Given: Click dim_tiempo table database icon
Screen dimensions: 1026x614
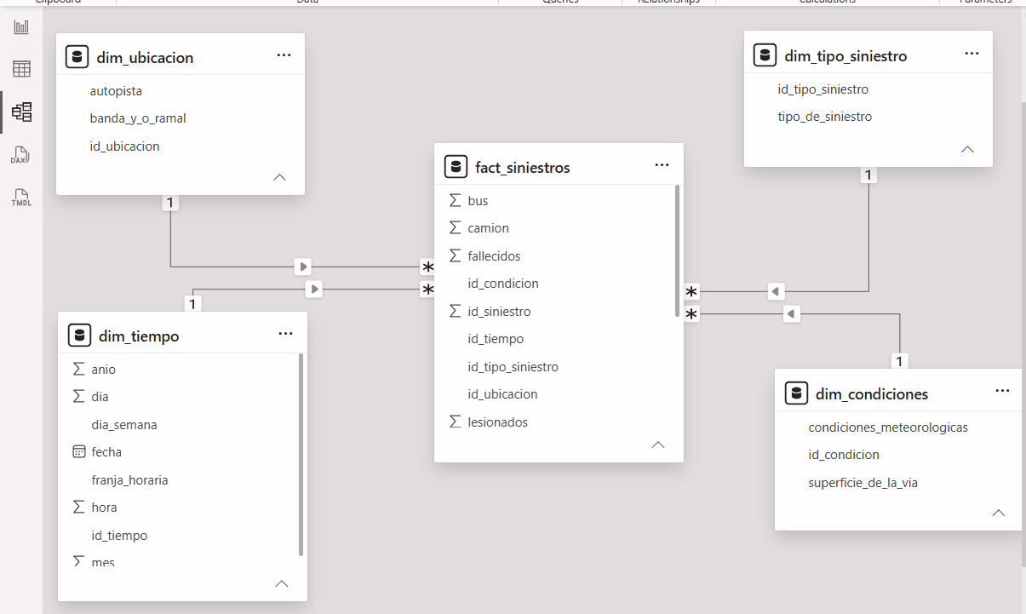Looking at the screenshot, I should point(79,336).
